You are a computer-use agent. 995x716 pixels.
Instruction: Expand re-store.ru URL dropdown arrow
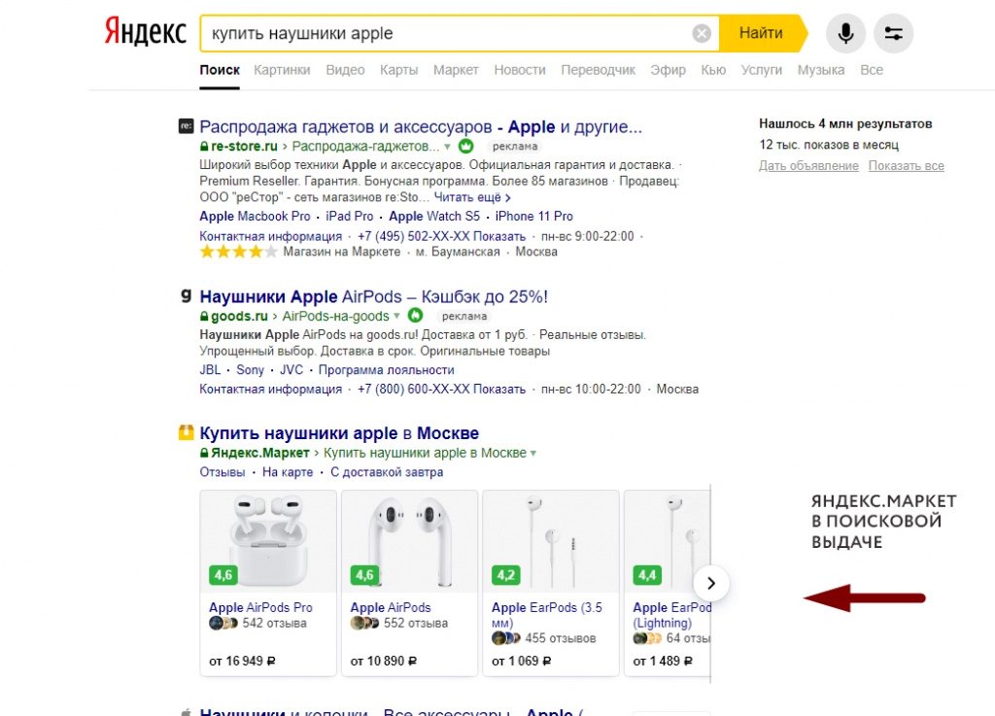tap(448, 147)
